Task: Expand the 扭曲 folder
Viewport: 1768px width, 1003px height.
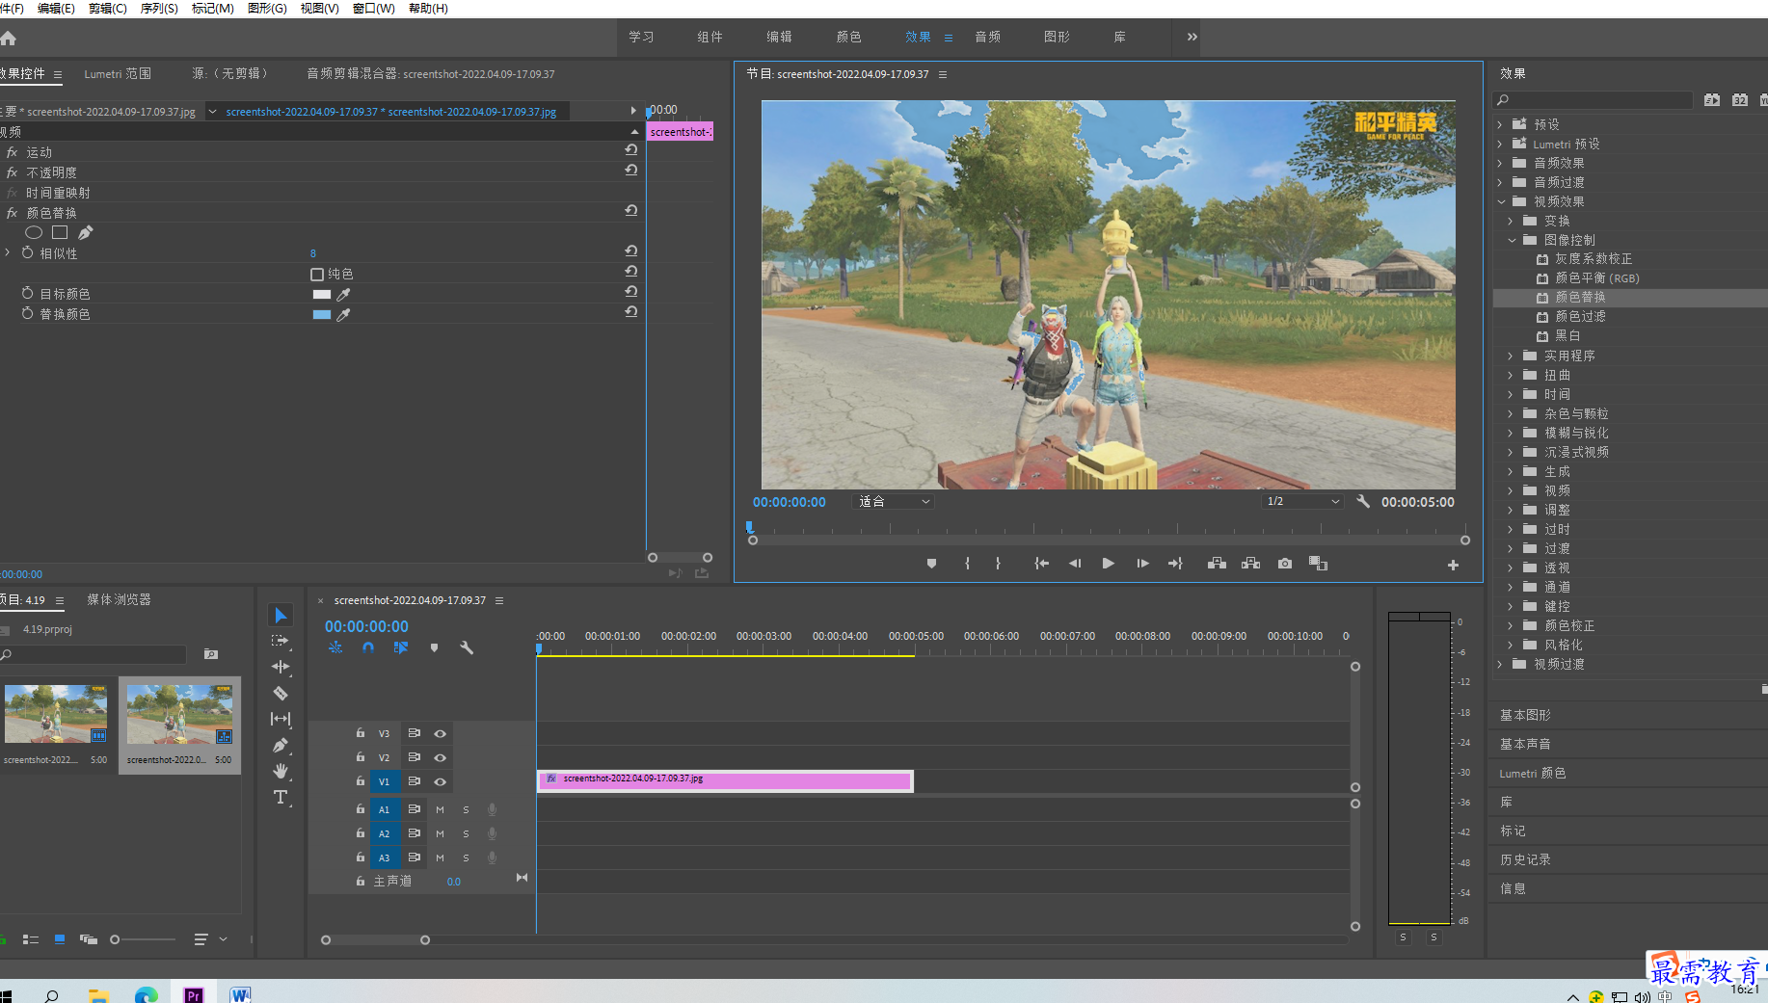Action: 1511,375
